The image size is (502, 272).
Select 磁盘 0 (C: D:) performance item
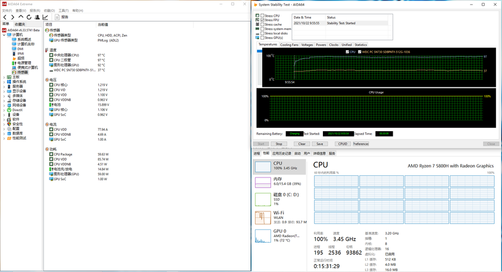pyautogui.click(x=281, y=199)
